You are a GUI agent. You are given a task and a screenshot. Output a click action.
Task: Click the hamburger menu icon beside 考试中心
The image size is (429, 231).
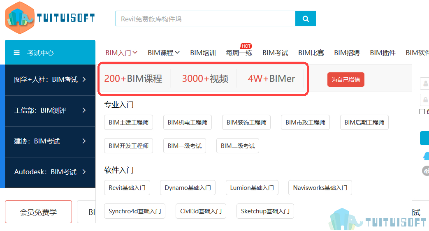[x=17, y=53]
